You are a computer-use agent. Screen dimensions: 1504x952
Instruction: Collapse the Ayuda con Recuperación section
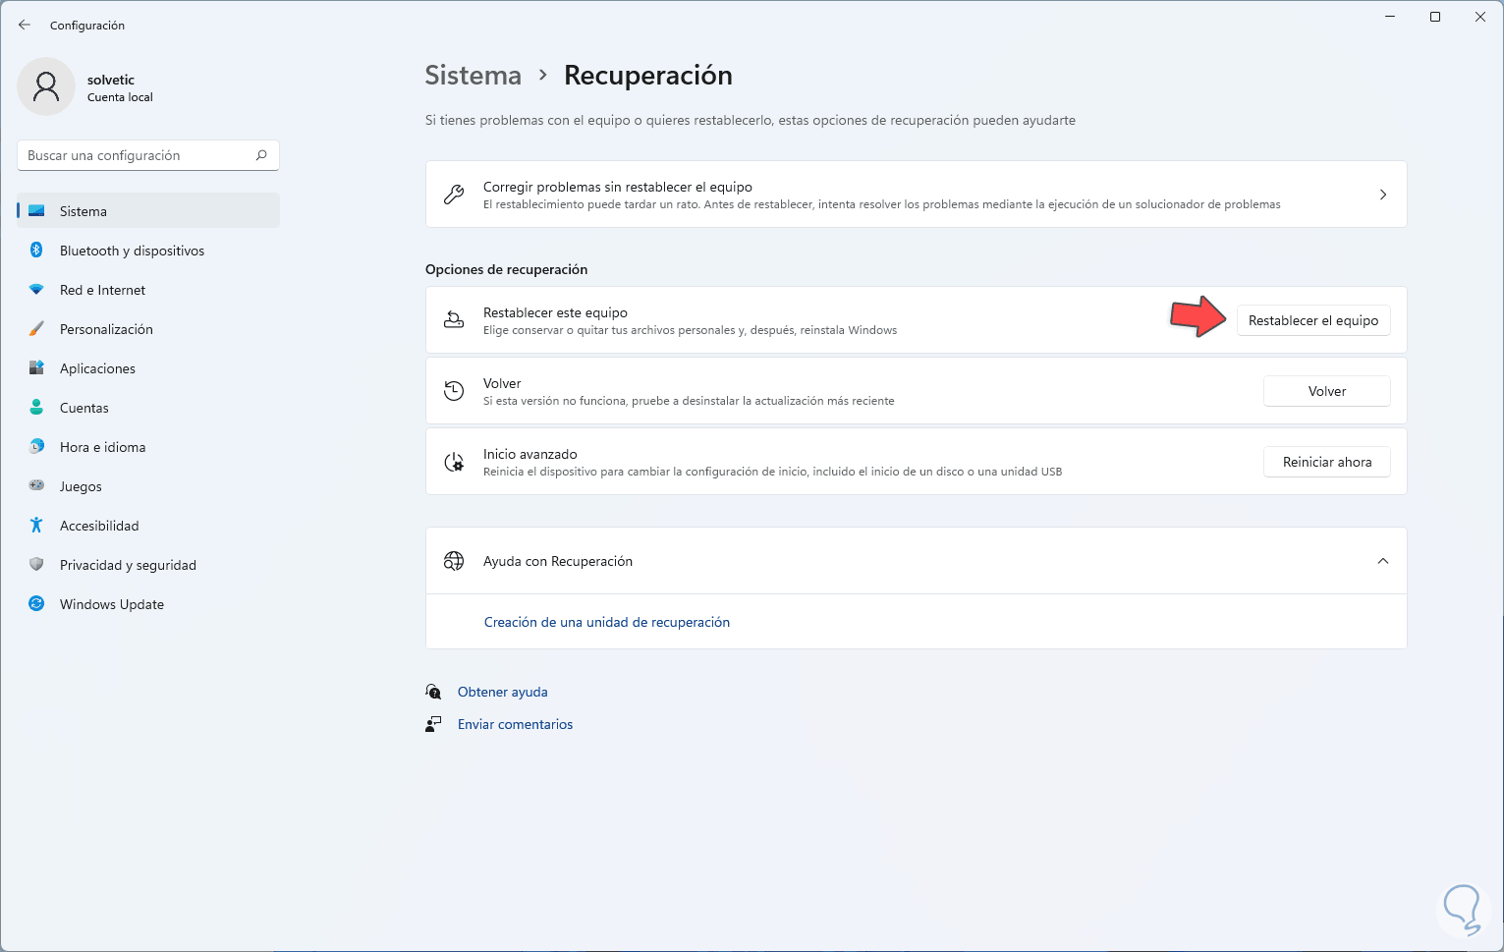pos(1383,561)
